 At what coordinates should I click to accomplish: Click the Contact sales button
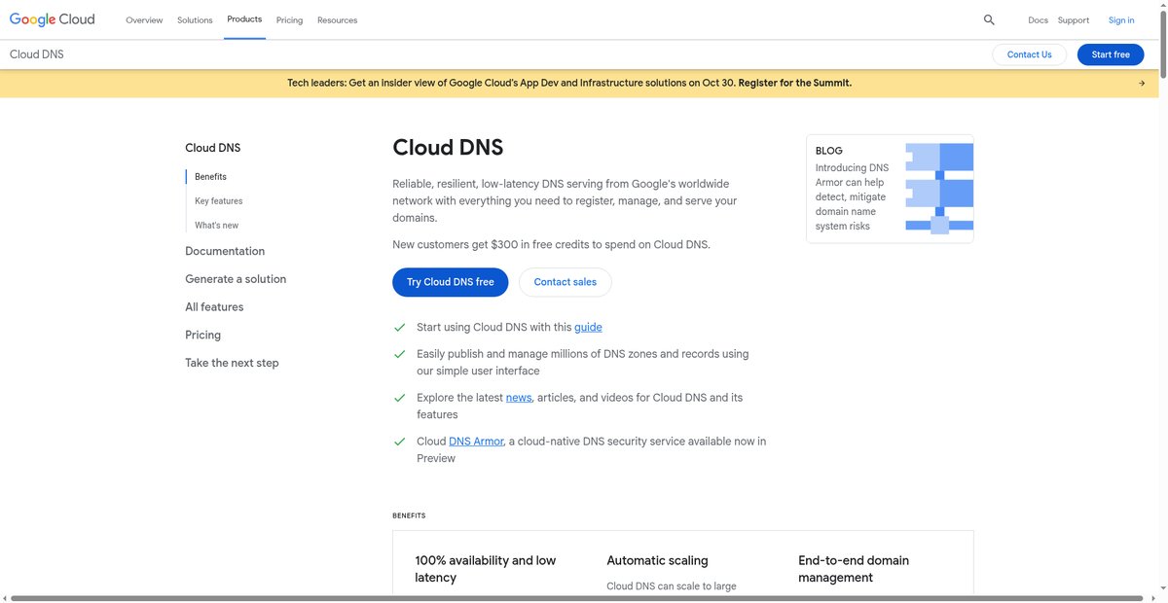566,282
